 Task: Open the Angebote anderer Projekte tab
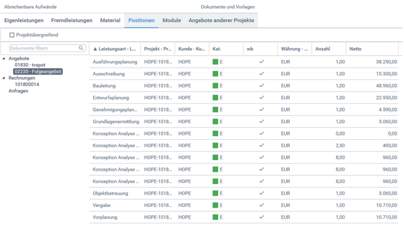tap(221, 21)
